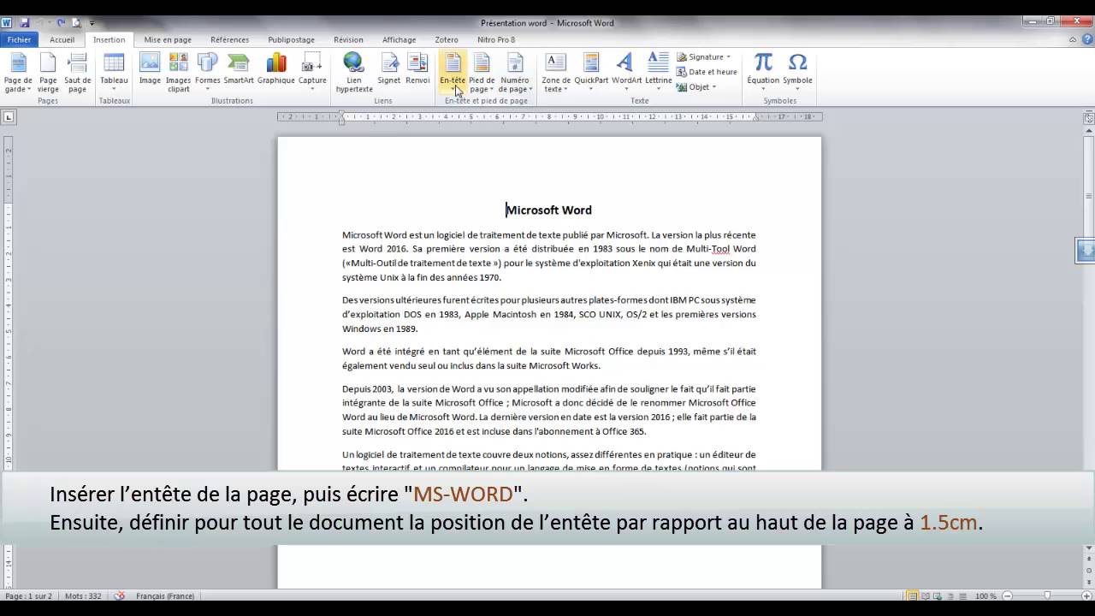Click the zoom slider handle
The height and width of the screenshot is (616, 1095).
pos(1047,595)
